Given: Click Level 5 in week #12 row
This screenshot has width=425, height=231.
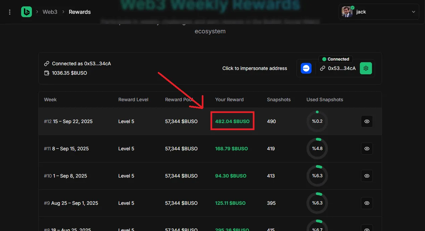Looking at the screenshot, I should point(126,121).
